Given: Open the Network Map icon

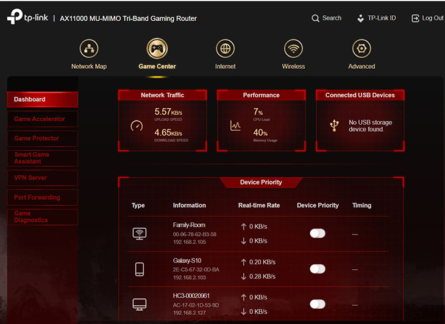Looking at the screenshot, I should (89, 49).
